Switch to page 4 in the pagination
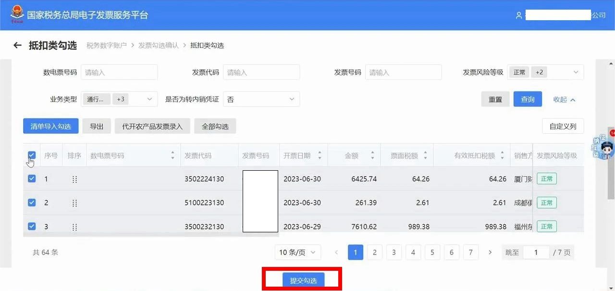This screenshot has height=291, width=615. (x=413, y=252)
